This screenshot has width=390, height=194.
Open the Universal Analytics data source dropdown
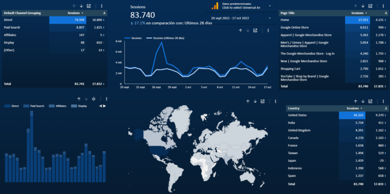[x=242, y=6]
